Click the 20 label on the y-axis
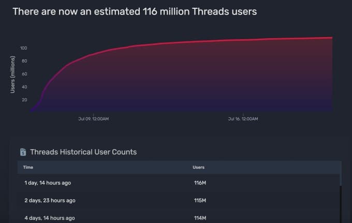Image resolution: width=352 pixels, height=223 pixels. click(x=24, y=100)
